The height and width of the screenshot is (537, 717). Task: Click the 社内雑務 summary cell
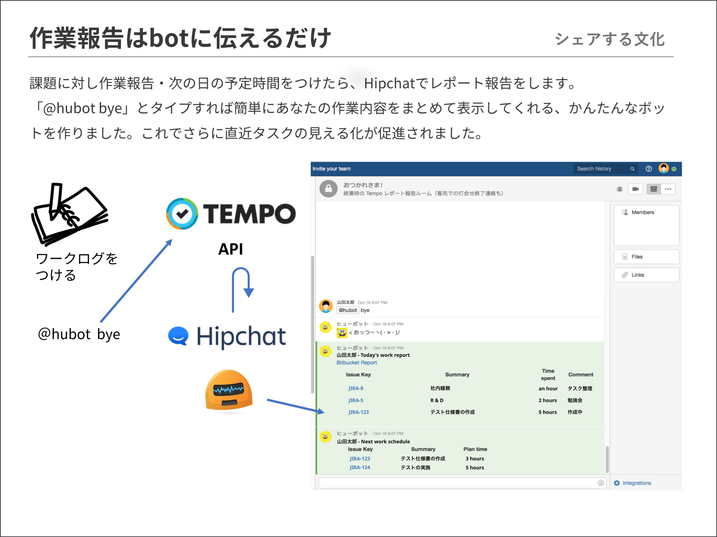point(440,388)
